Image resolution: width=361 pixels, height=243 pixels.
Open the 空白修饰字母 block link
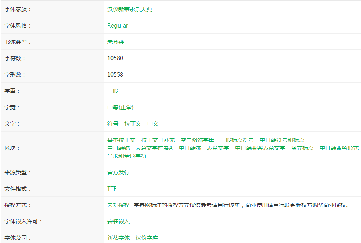click(x=197, y=140)
